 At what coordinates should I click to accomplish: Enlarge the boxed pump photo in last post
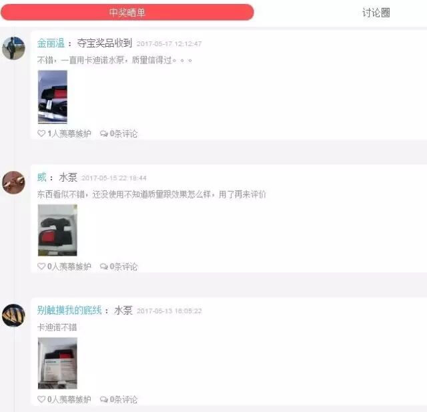click(x=57, y=363)
